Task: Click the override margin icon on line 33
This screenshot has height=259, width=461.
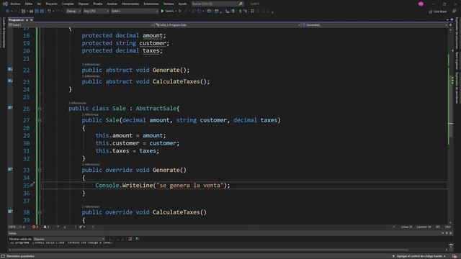Action: coord(10,170)
